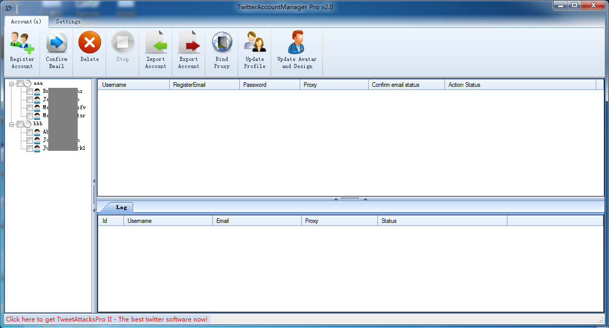
Task: Select the bbb group label
Action: tap(38, 124)
